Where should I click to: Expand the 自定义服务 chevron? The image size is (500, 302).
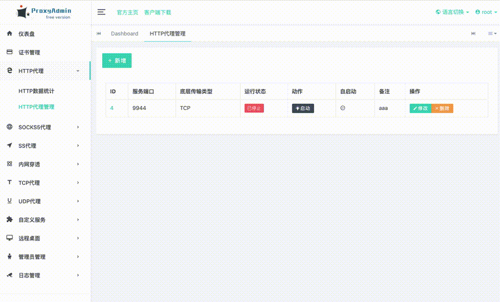pos(78,219)
